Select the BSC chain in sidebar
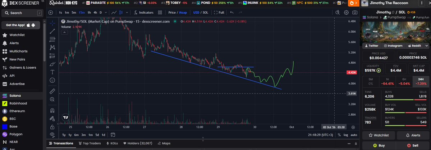Viewport: 431px width, 150px height. (13, 119)
